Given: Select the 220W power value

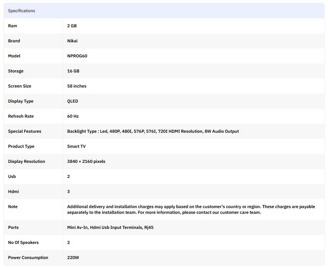Looking at the screenshot, I should coord(73,258).
